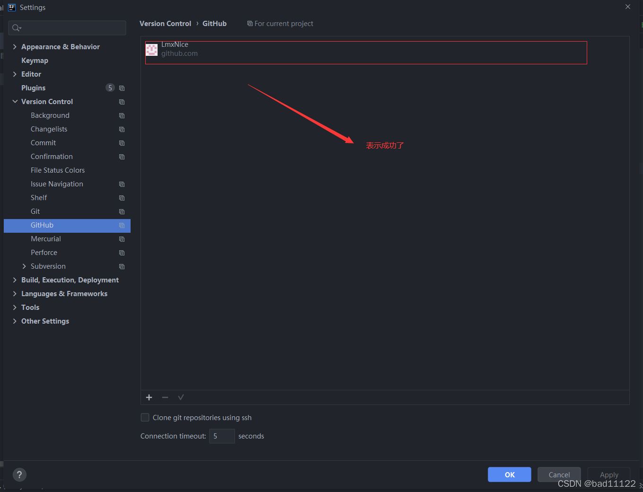643x492 pixels.
Task: Click project-level icon beside Shelf
Action: coord(122,198)
